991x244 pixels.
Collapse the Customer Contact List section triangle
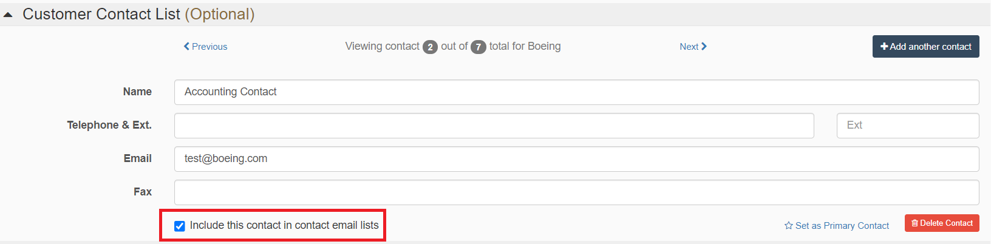8,15
